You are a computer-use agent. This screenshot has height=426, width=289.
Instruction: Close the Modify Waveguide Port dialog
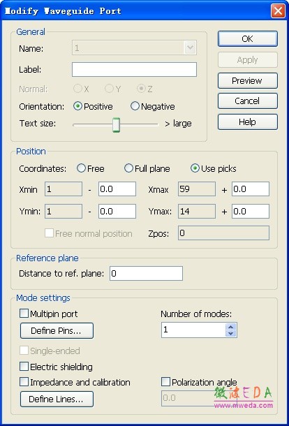pyautogui.click(x=278, y=11)
